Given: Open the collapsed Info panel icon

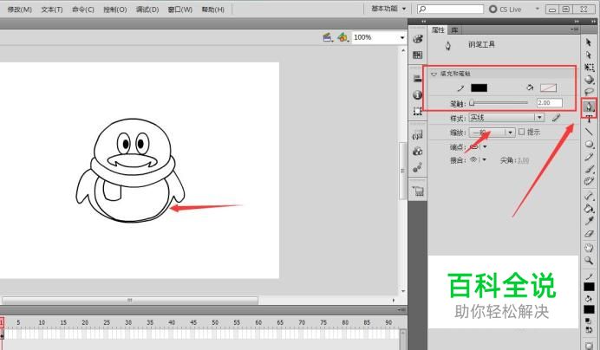Looking at the screenshot, I should coord(418,94).
